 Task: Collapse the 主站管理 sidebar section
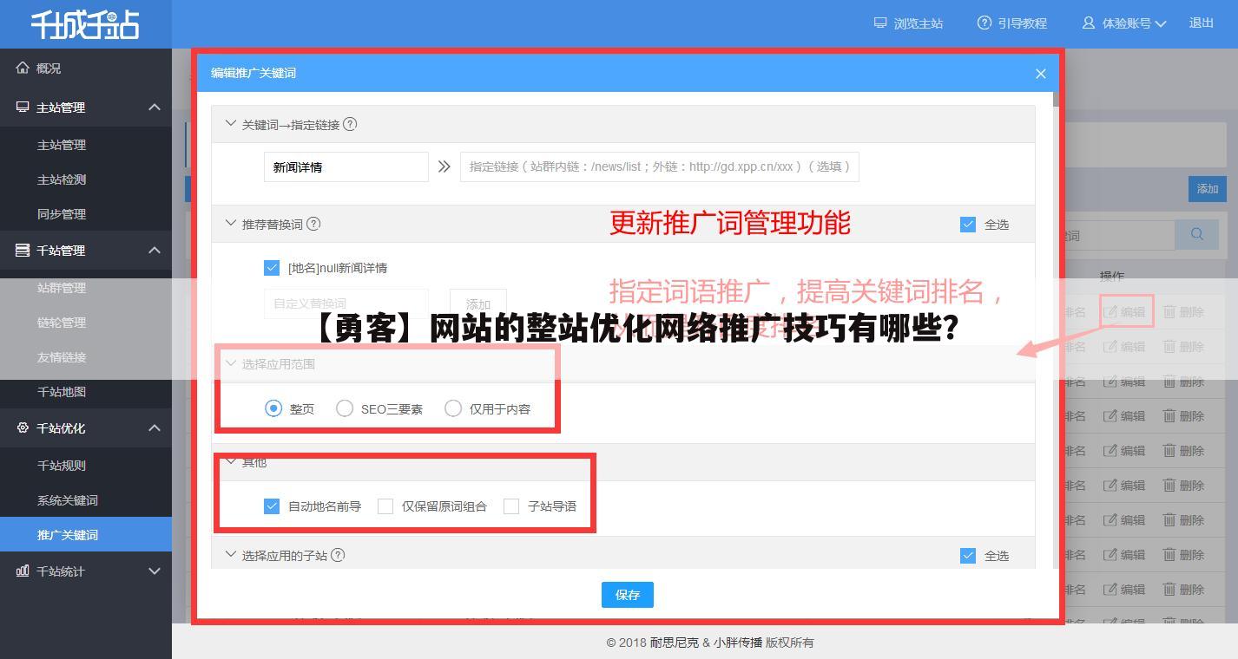pyautogui.click(x=155, y=108)
